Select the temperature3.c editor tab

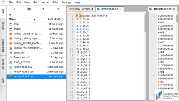pos(109,9)
